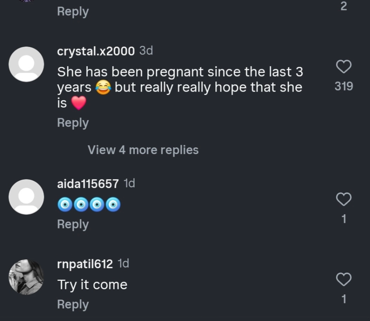Like rnpatil612's "Try it come" comment
Screen dimensions: 370x321
point(344,280)
